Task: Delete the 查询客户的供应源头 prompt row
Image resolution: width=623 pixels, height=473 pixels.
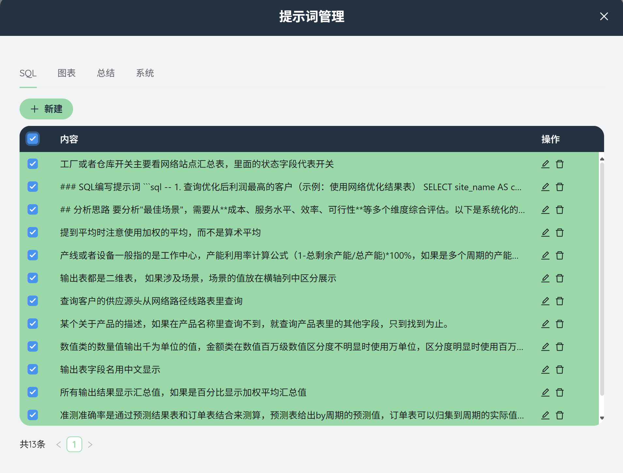Action: click(560, 301)
